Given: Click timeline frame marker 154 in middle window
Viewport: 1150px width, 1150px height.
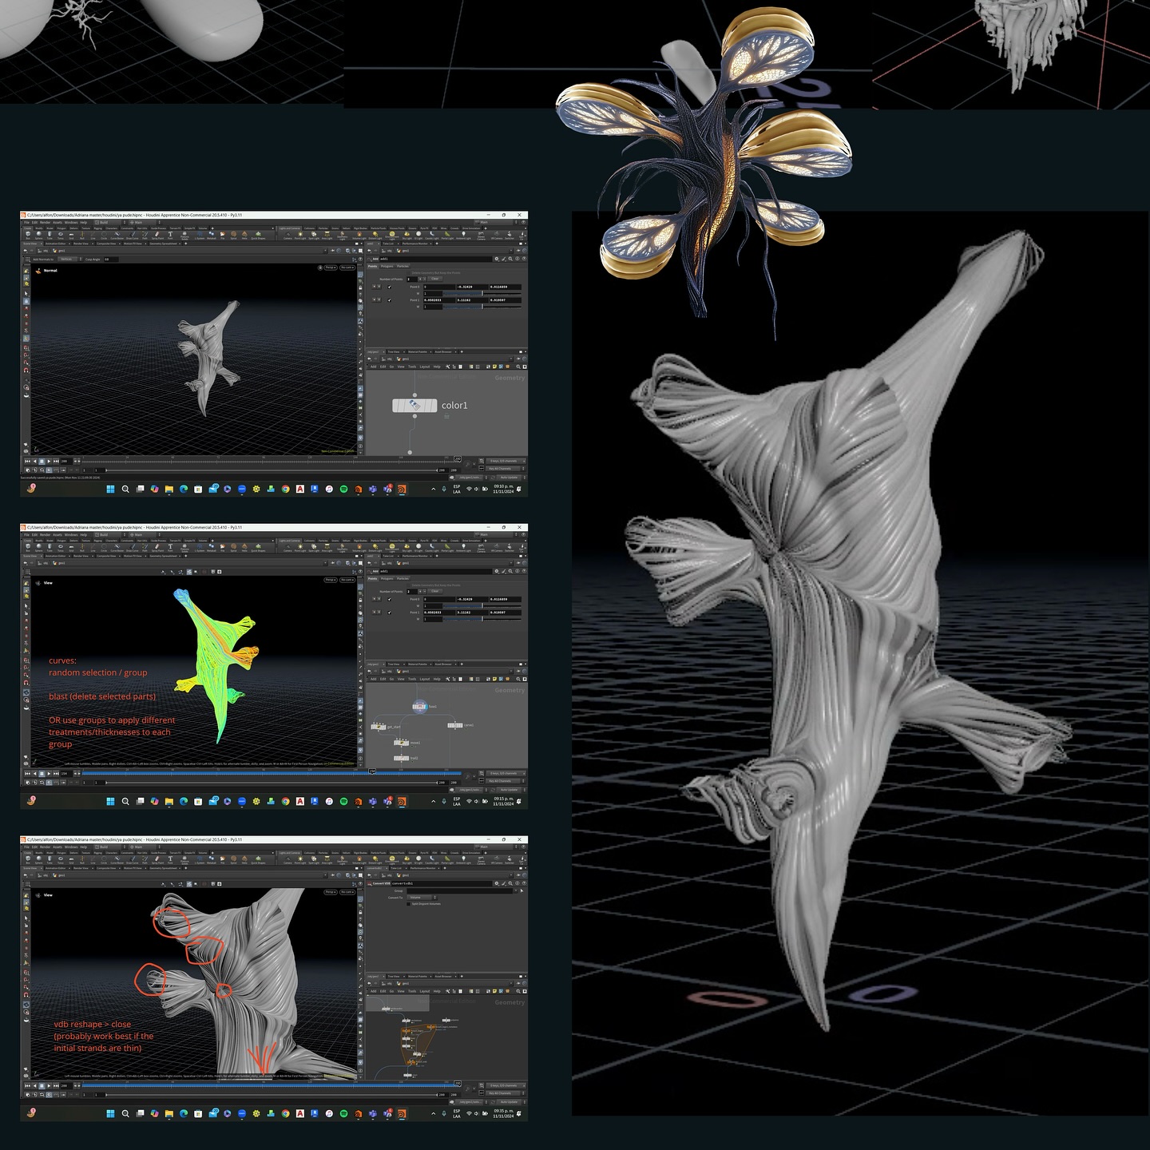Looking at the screenshot, I should coord(372,771).
